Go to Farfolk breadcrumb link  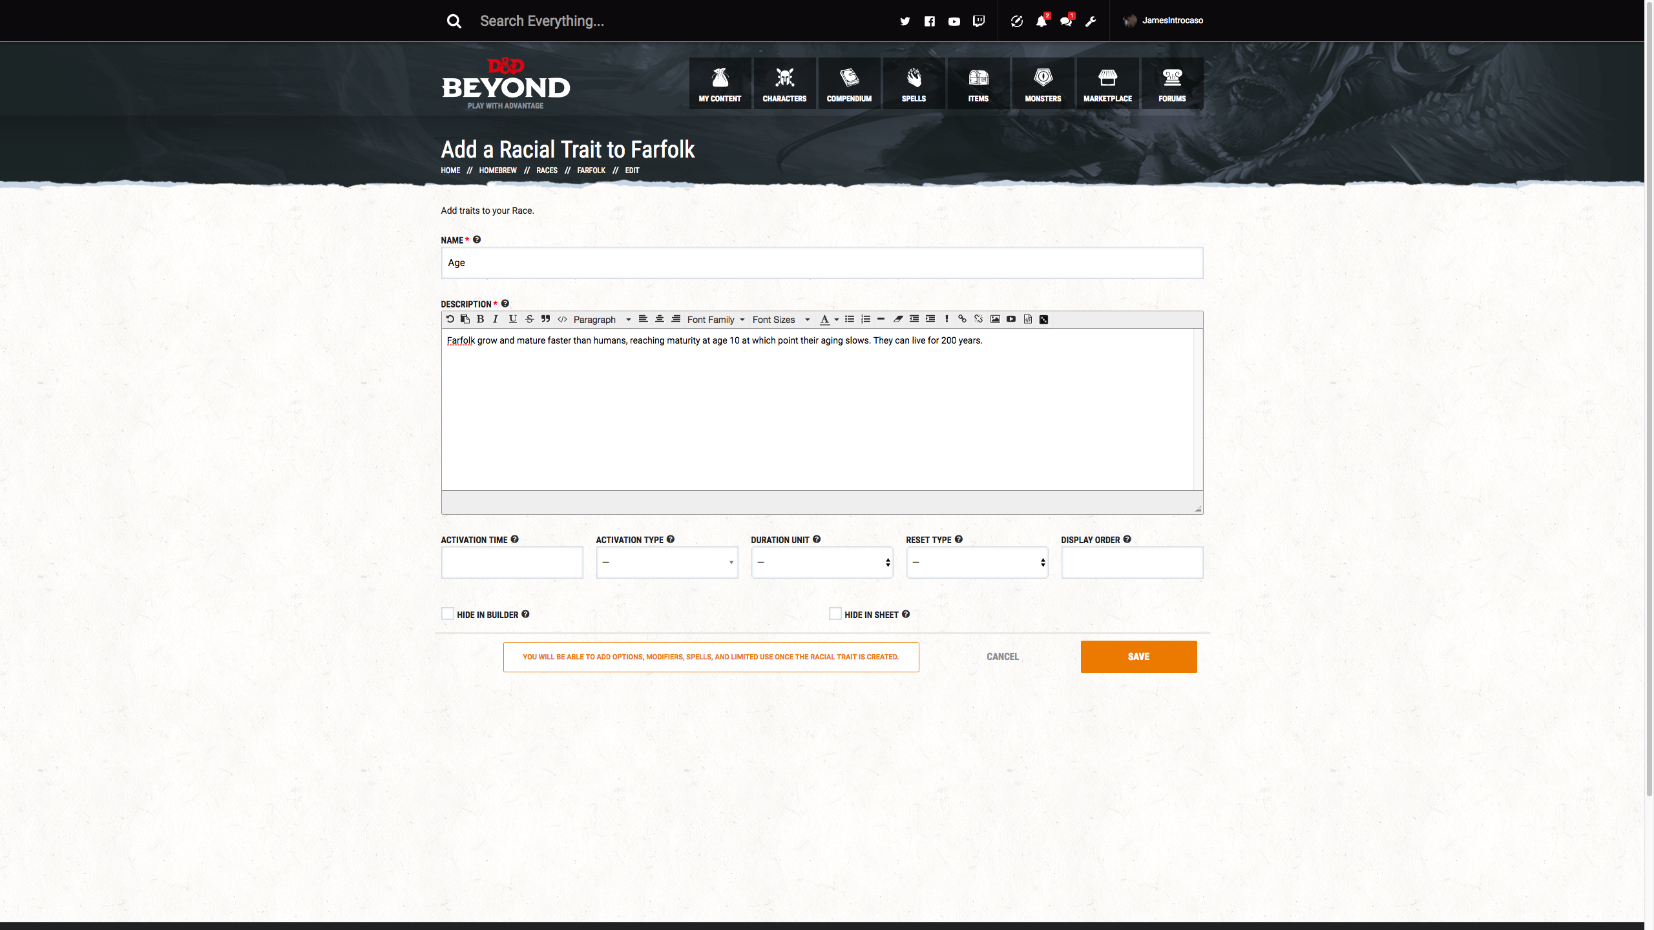coord(591,170)
